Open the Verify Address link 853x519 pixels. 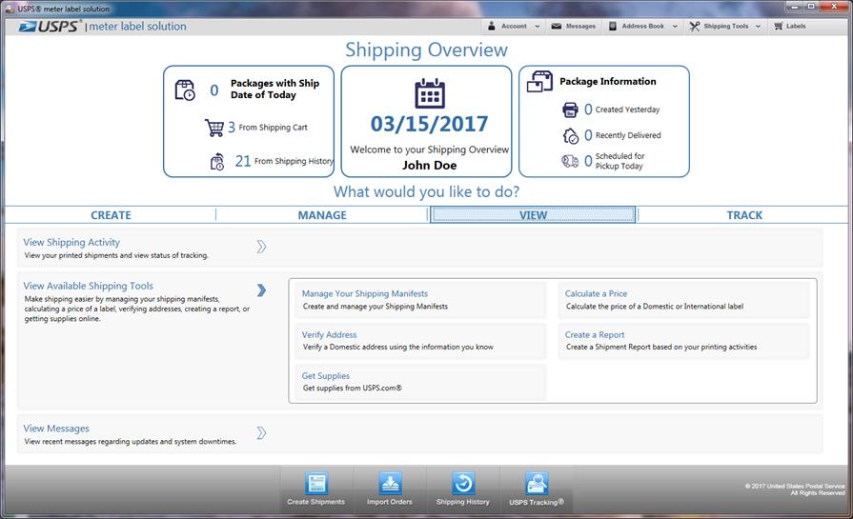(329, 335)
